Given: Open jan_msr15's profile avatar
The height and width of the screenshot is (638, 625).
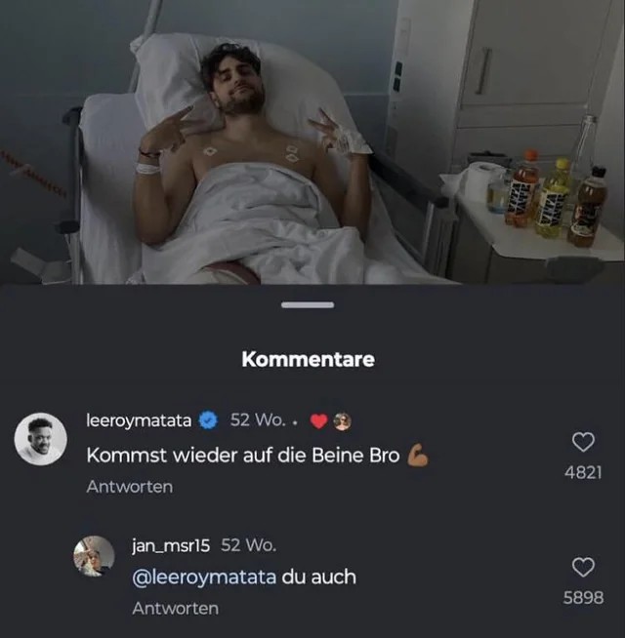Looking at the screenshot, I should [x=94, y=556].
